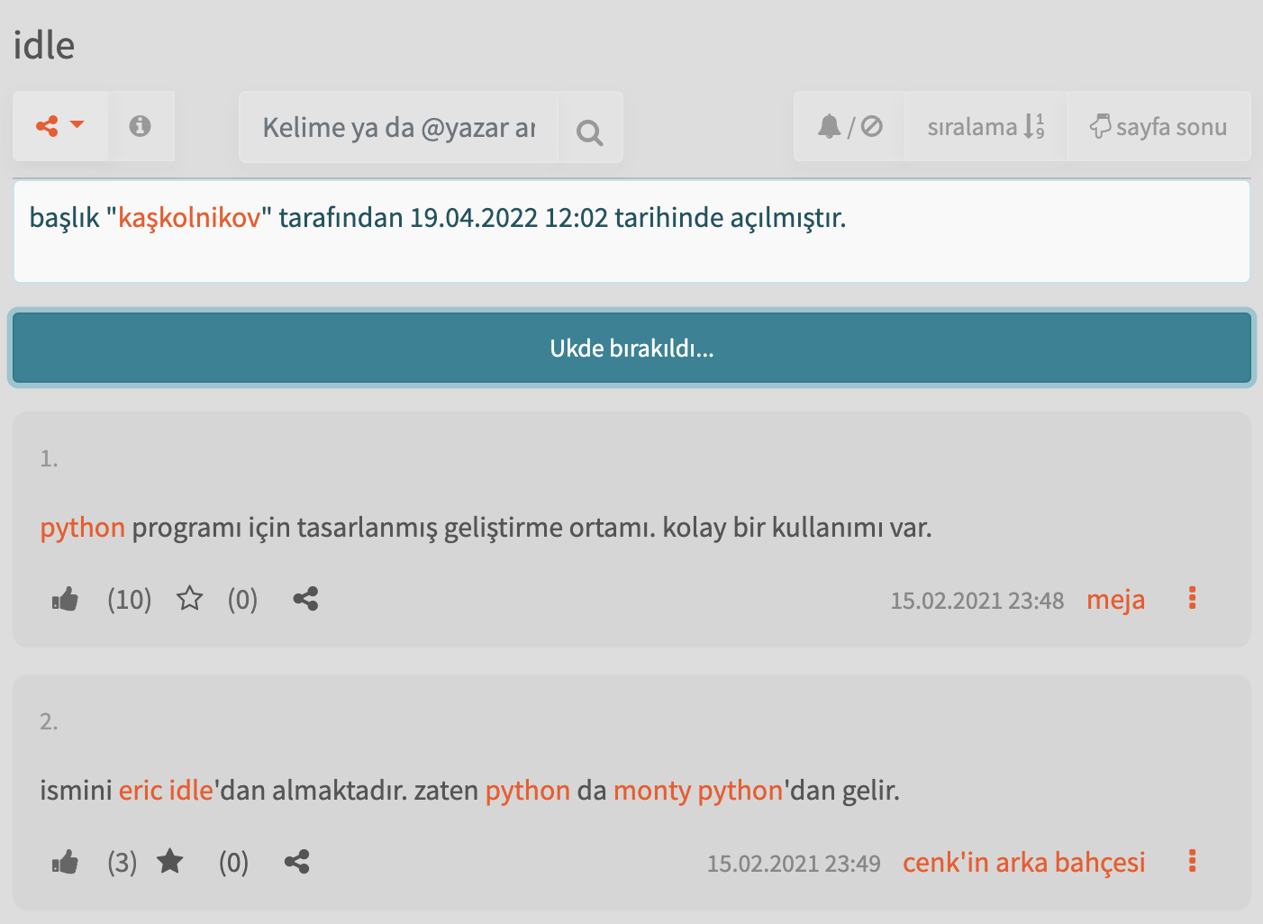Open the 'python' link in entry 2
Image resolution: width=1263 pixels, height=924 pixels.
[528, 791]
